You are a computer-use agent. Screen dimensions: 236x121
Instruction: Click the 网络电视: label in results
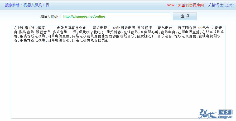click(x=101, y=28)
